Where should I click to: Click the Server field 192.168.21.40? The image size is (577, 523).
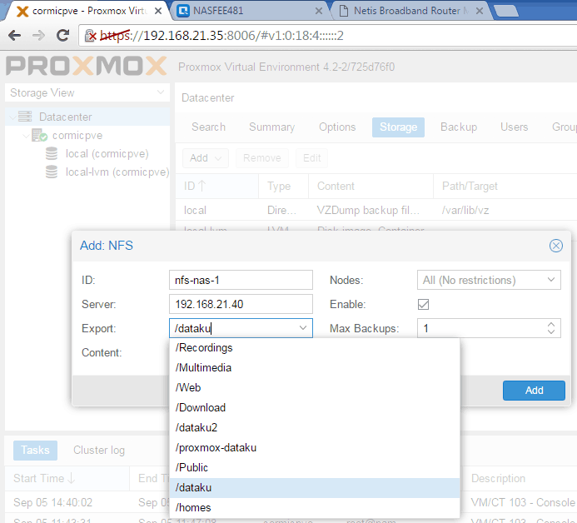pos(241,304)
